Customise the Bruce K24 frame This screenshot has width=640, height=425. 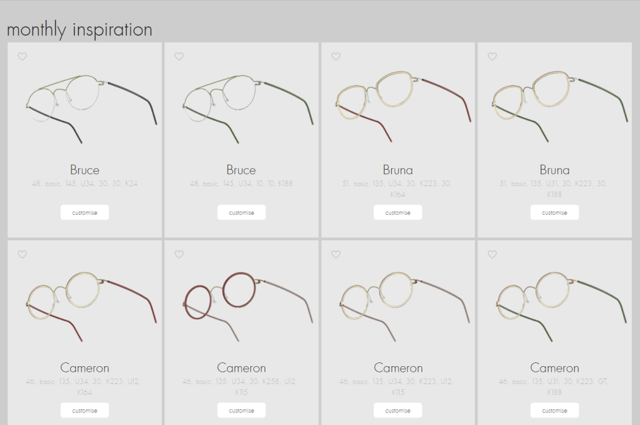[x=84, y=213]
